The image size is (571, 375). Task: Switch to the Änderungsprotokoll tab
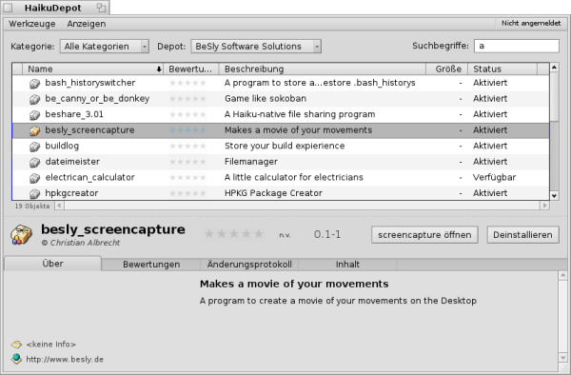coord(249,265)
